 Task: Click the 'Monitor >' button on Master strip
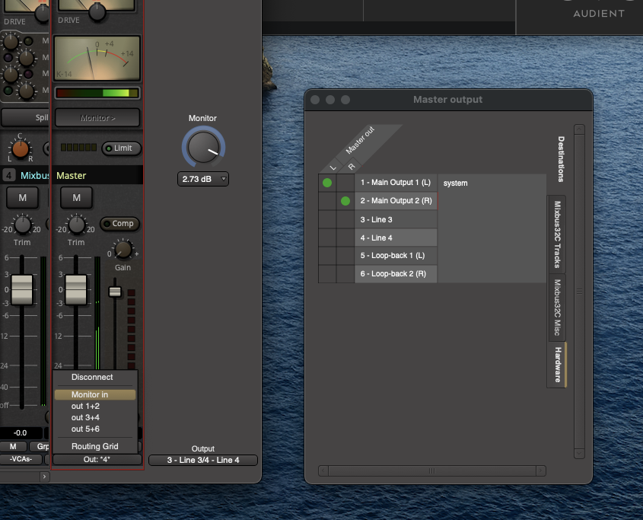tap(97, 118)
